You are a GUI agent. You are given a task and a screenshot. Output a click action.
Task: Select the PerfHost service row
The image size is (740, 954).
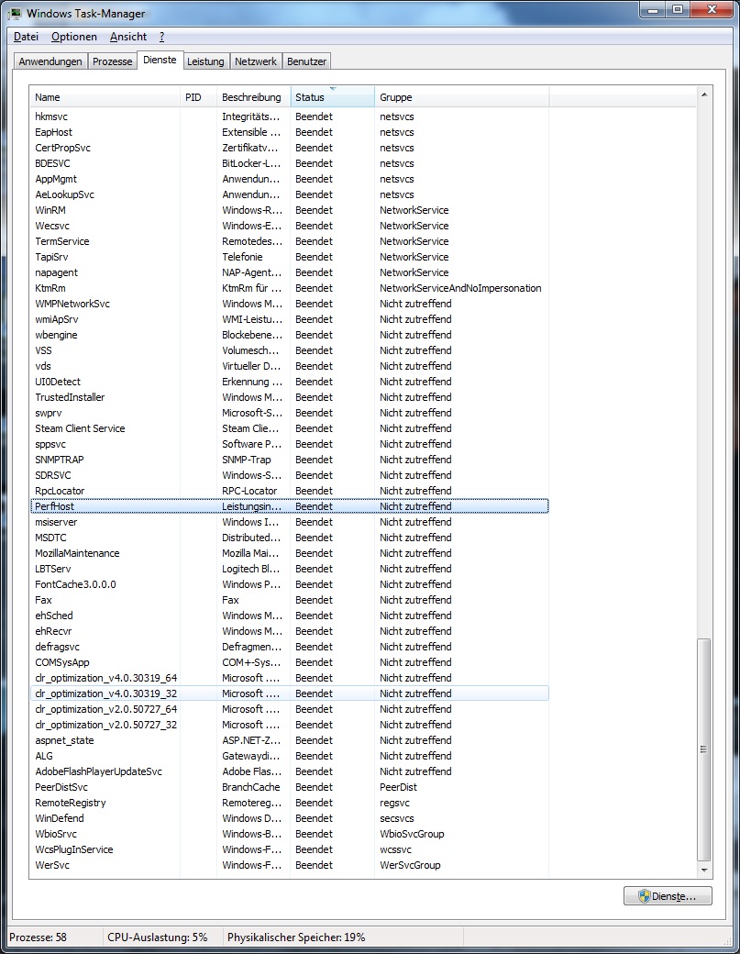click(x=290, y=506)
